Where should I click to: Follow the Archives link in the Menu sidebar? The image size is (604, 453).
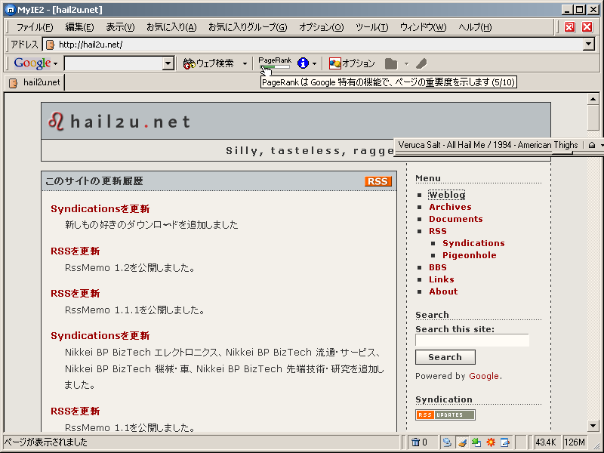click(450, 206)
